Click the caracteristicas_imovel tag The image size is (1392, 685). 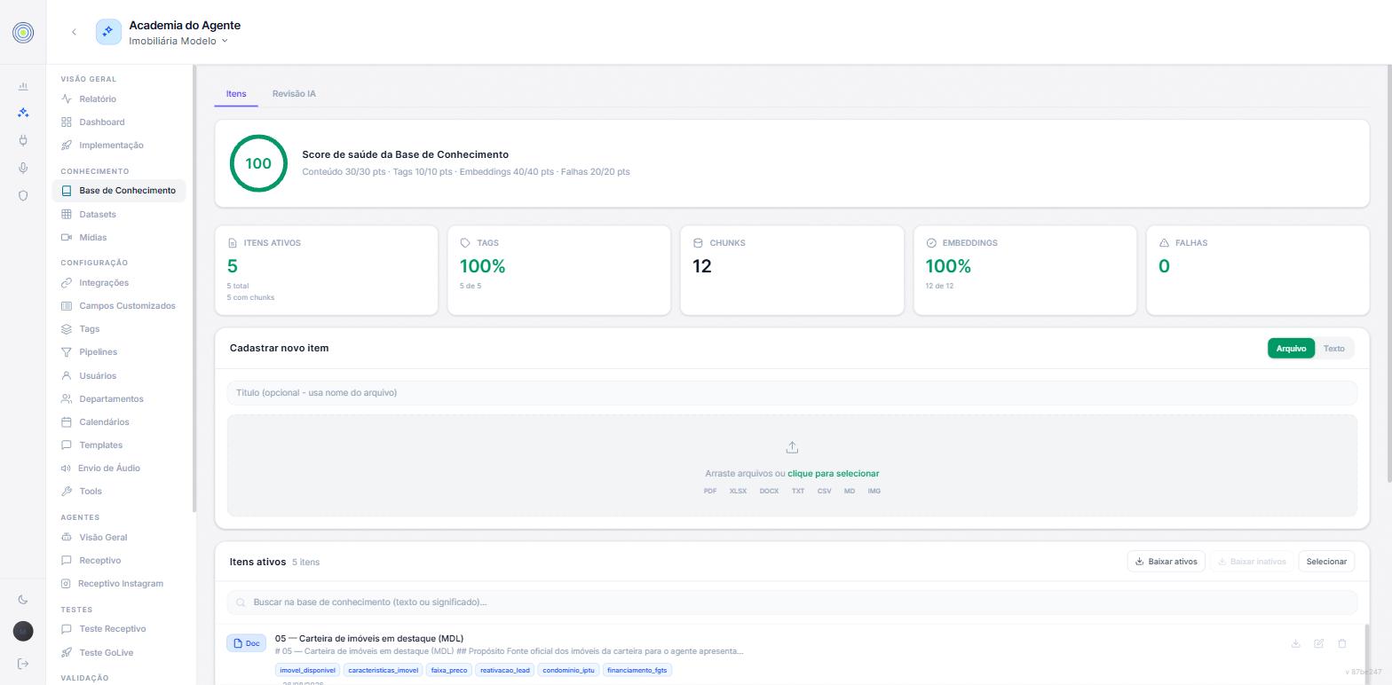[x=384, y=670]
